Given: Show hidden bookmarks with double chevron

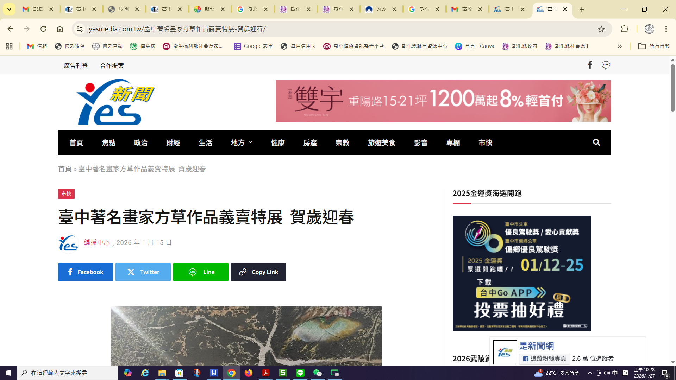Looking at the screenshot, I should (620, 46).
